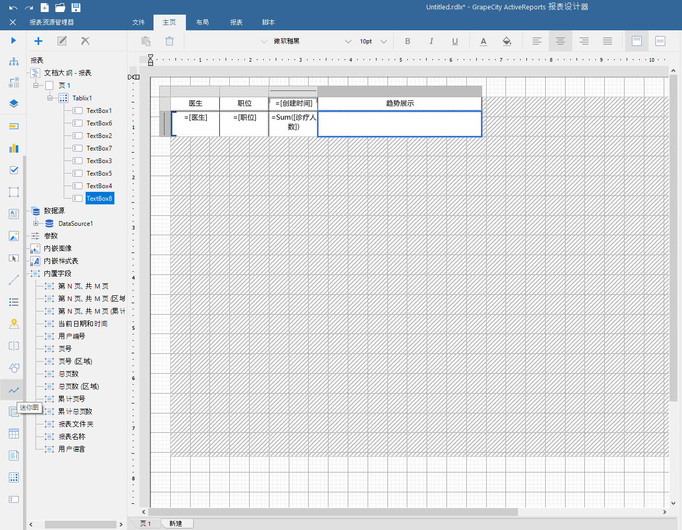Select the map control tool
682x530 pixels.
coord(14,324)
